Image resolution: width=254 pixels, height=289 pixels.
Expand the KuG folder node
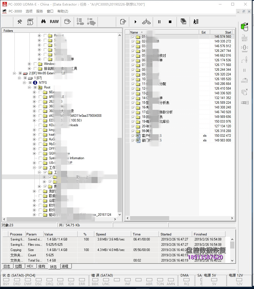pyautogui.click(x=34, y=139)
